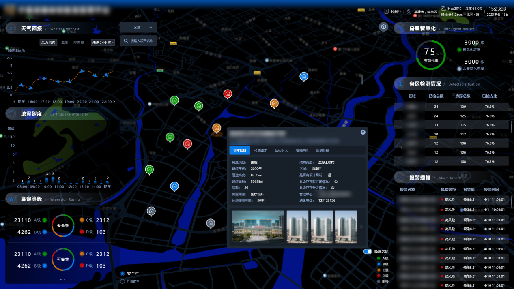Click the inspection rating panel icon

pyautogui.click(x=12, y=199)
